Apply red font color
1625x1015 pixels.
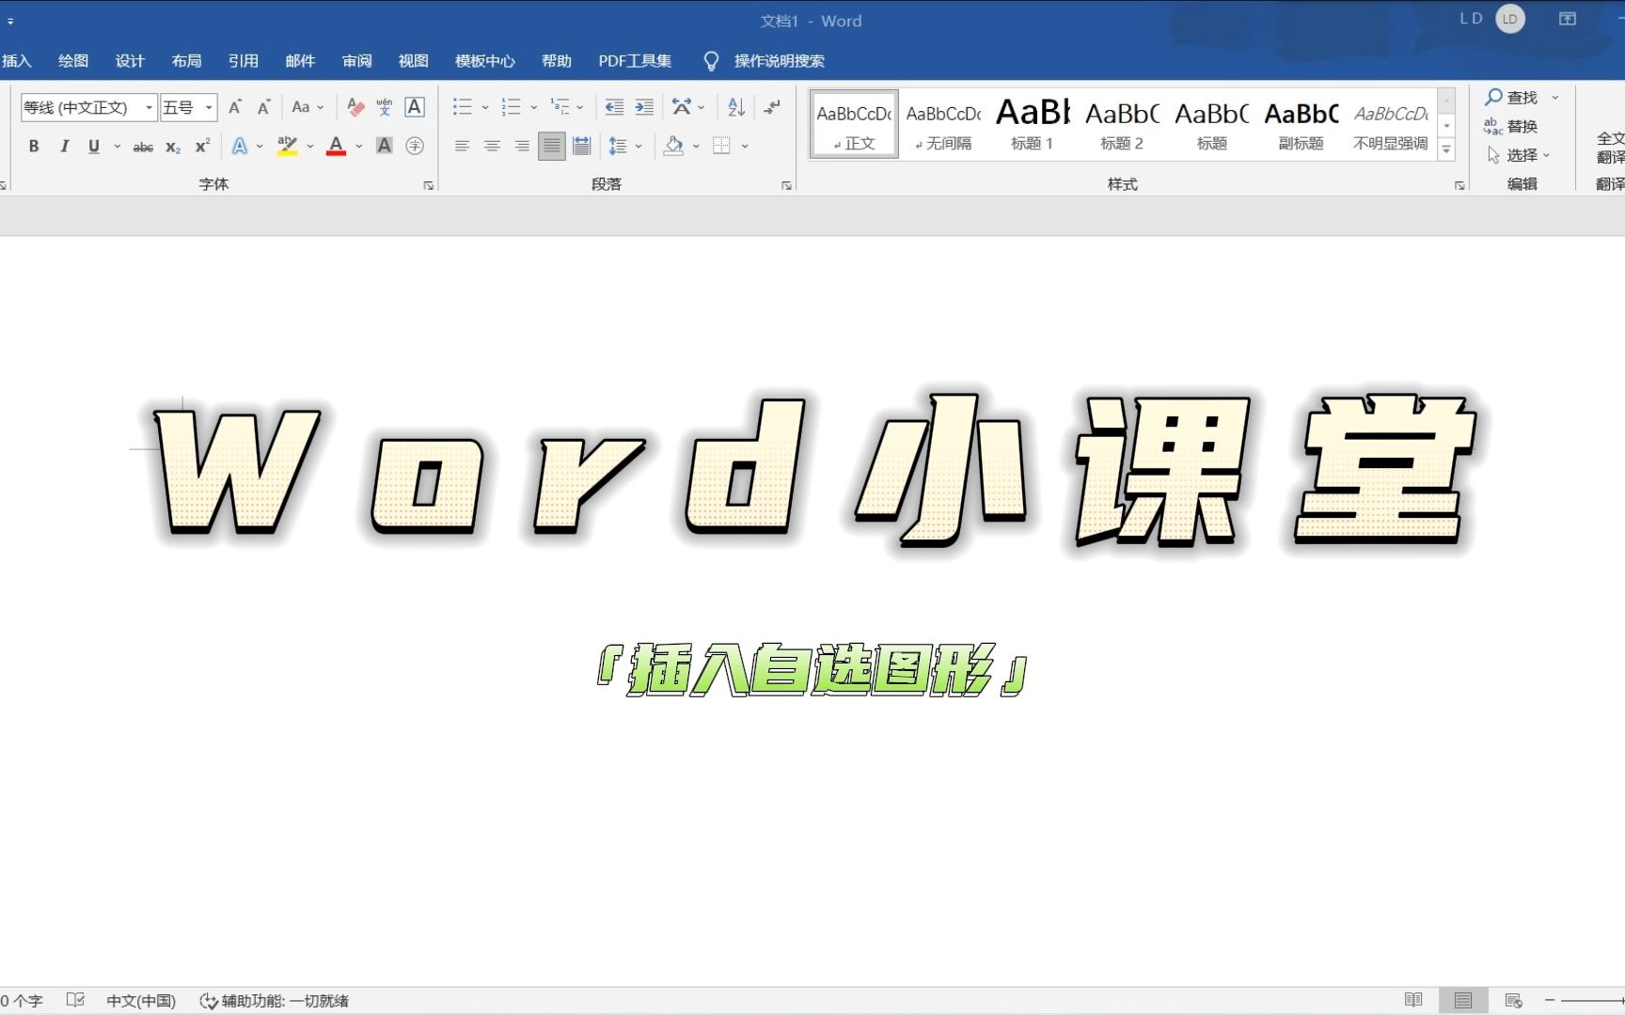pos(336,147)
